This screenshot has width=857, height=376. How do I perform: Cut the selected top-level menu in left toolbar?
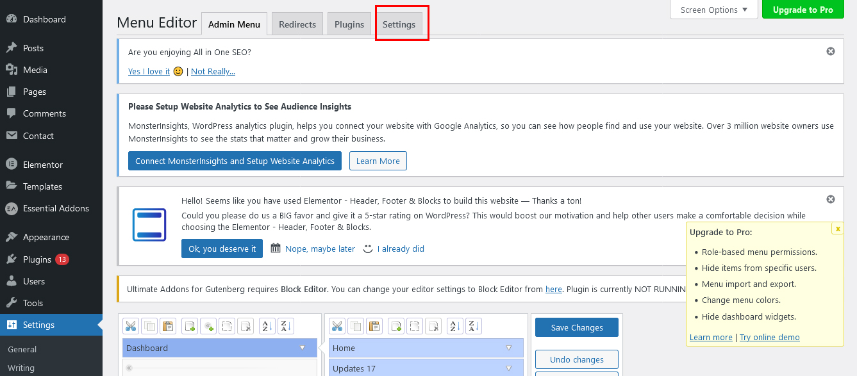131,326
